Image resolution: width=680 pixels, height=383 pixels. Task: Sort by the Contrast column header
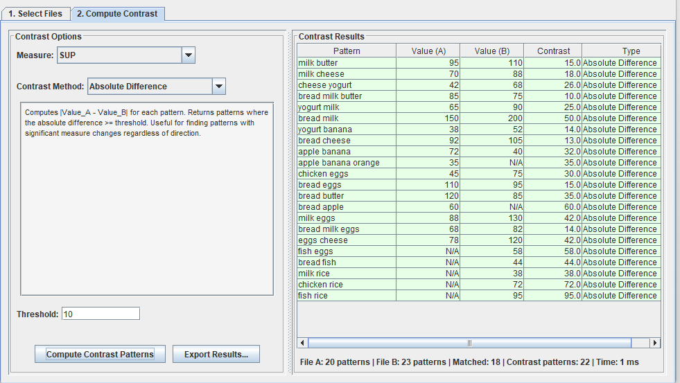click(x=553, y=51)
